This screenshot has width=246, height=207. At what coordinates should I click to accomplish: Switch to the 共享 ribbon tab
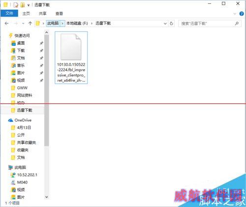(43, 14)
